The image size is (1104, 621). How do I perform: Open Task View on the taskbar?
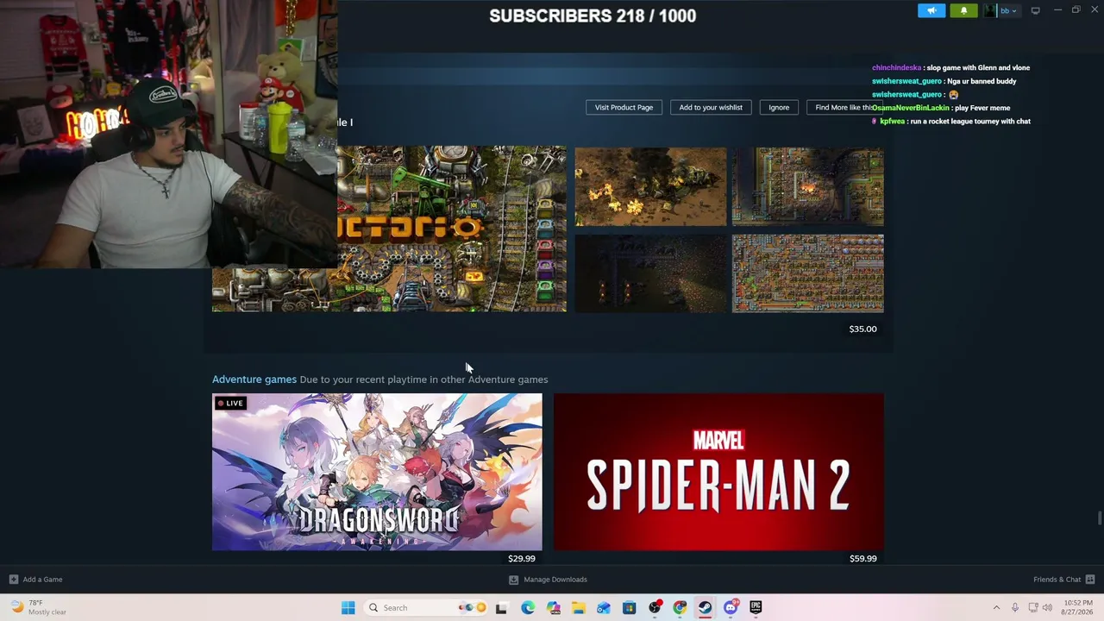point(501,608)
